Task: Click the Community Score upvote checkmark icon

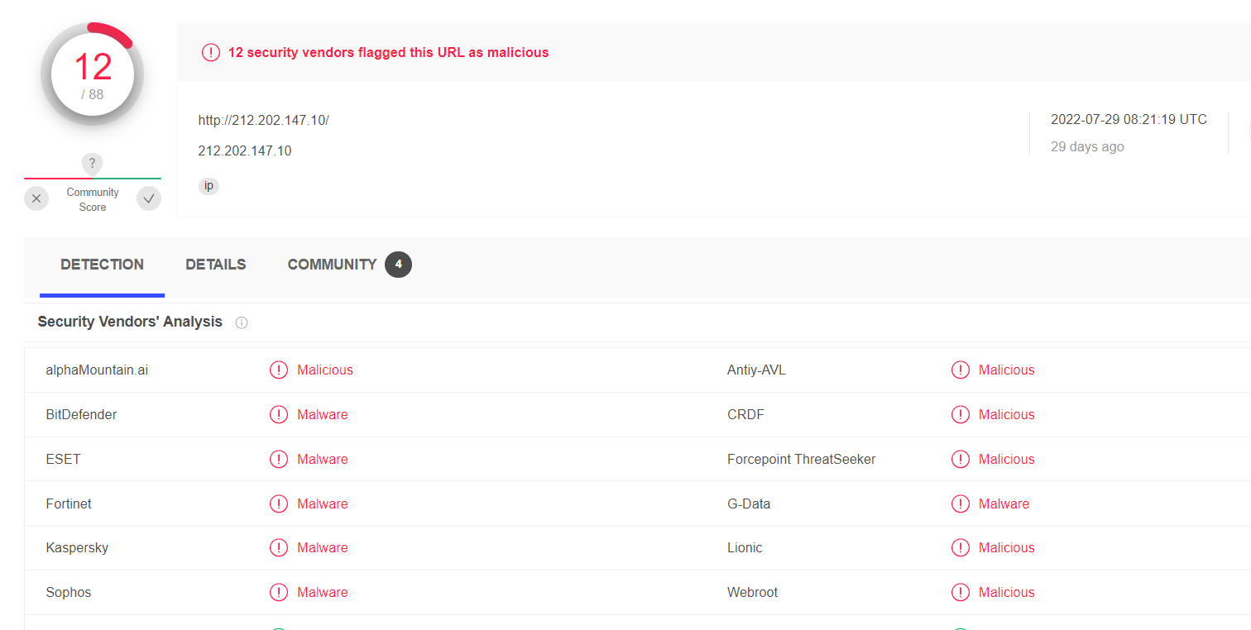Action: pyautogui.click(x=149, y=198)
